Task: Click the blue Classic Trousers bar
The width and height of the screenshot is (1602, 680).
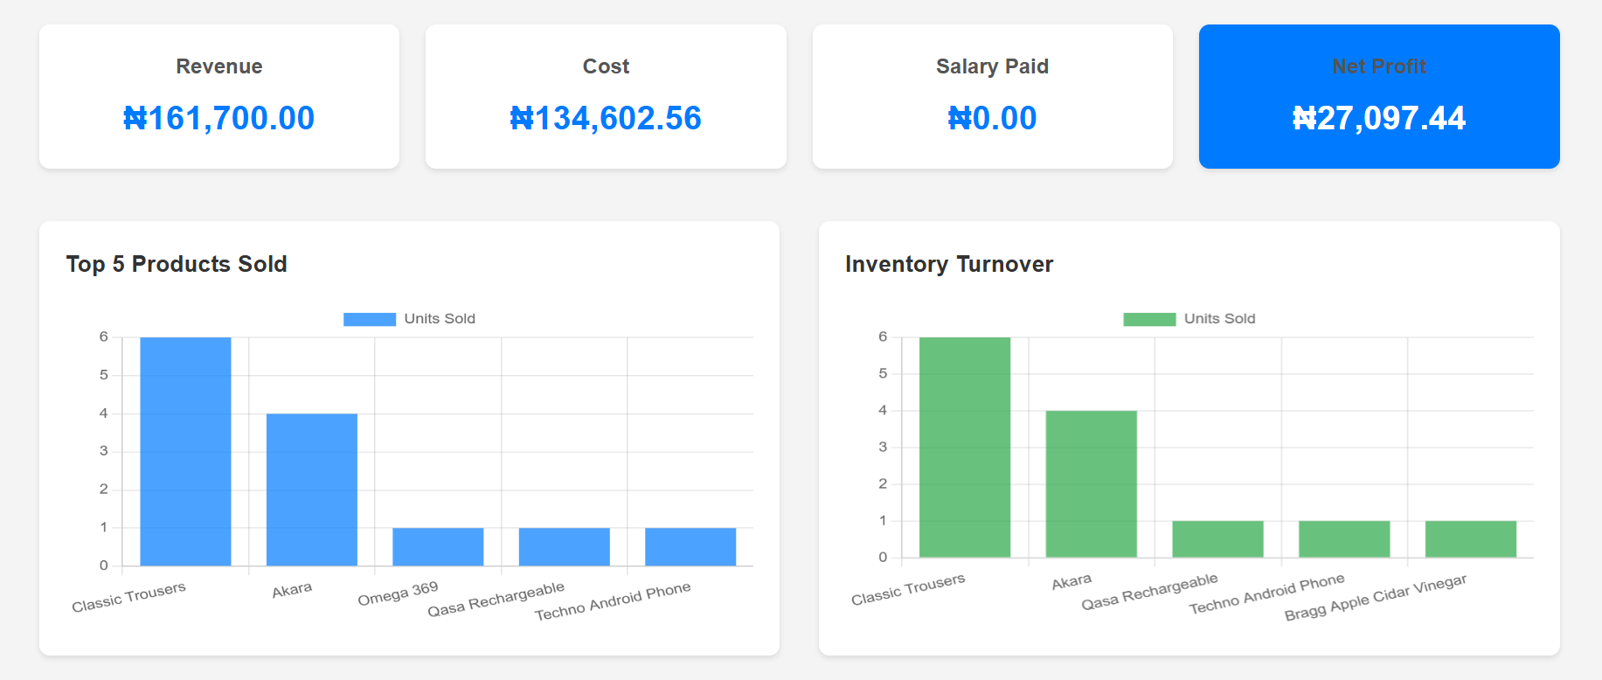Action: coord(185,451)
